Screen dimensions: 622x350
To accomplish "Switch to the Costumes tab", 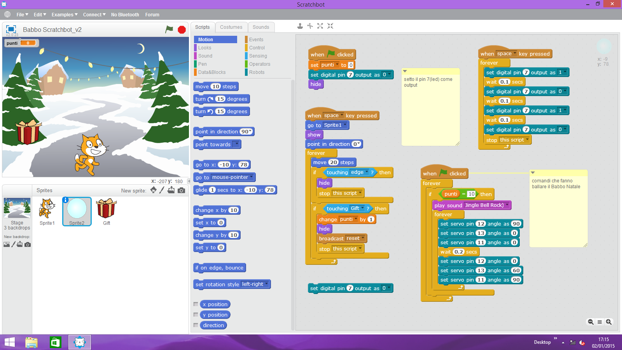I will click(231, 27).
